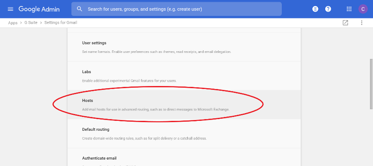This screenshot has width=373, height=166.
Task: Open the Help question mark icon
Action: click(x=328, y=9)
